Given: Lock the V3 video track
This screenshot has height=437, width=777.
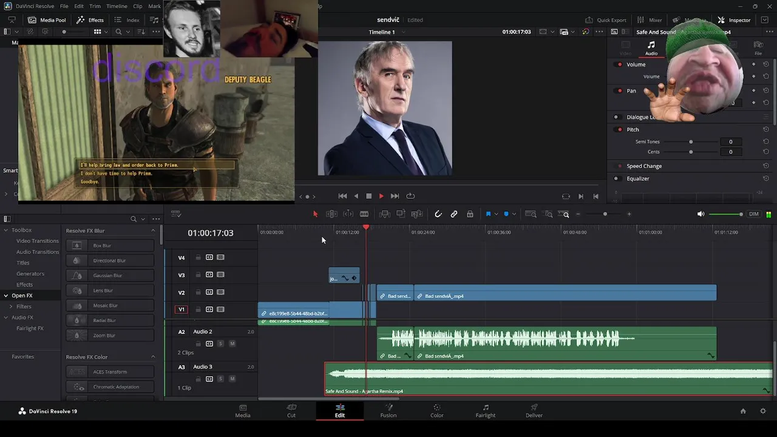Looking at the screenshot, I should pyautogui.click(x=198, y=275).
